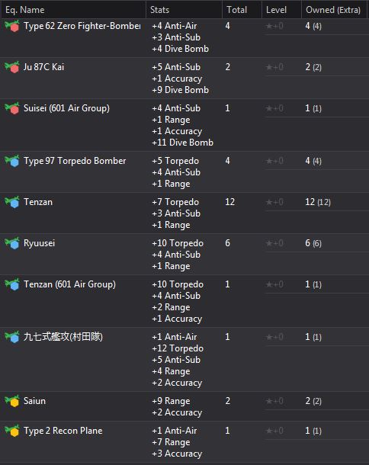Select the 九七式艦攻(村田隊) equipment name
Viewport: 369px width, 465px height.
click(x=63, y=337)
